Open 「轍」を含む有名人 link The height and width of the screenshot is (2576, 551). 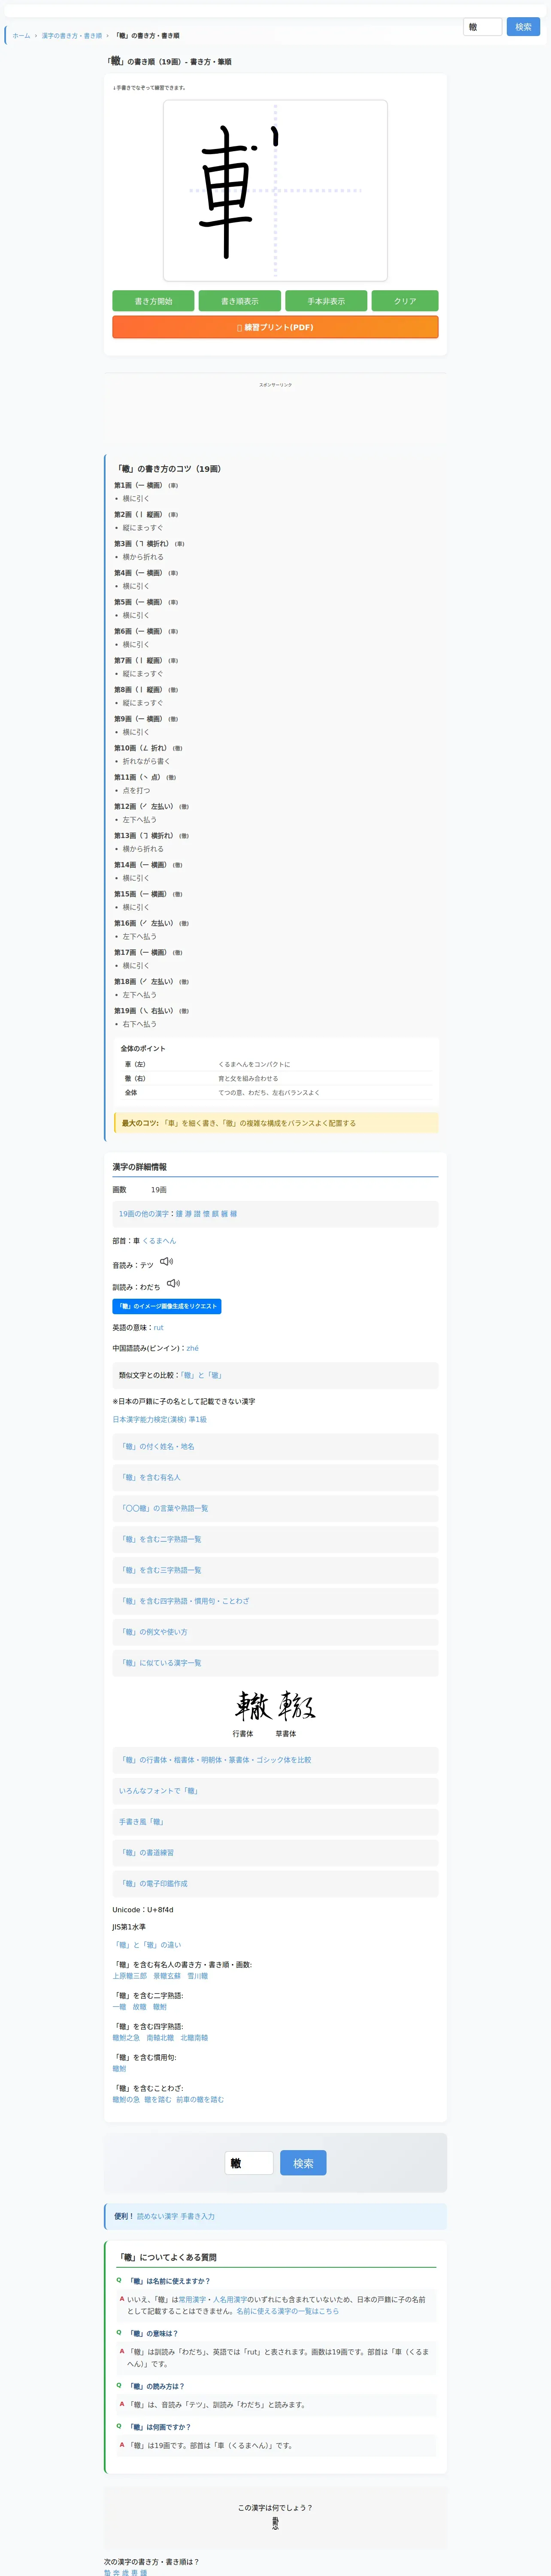[150, 1478]
